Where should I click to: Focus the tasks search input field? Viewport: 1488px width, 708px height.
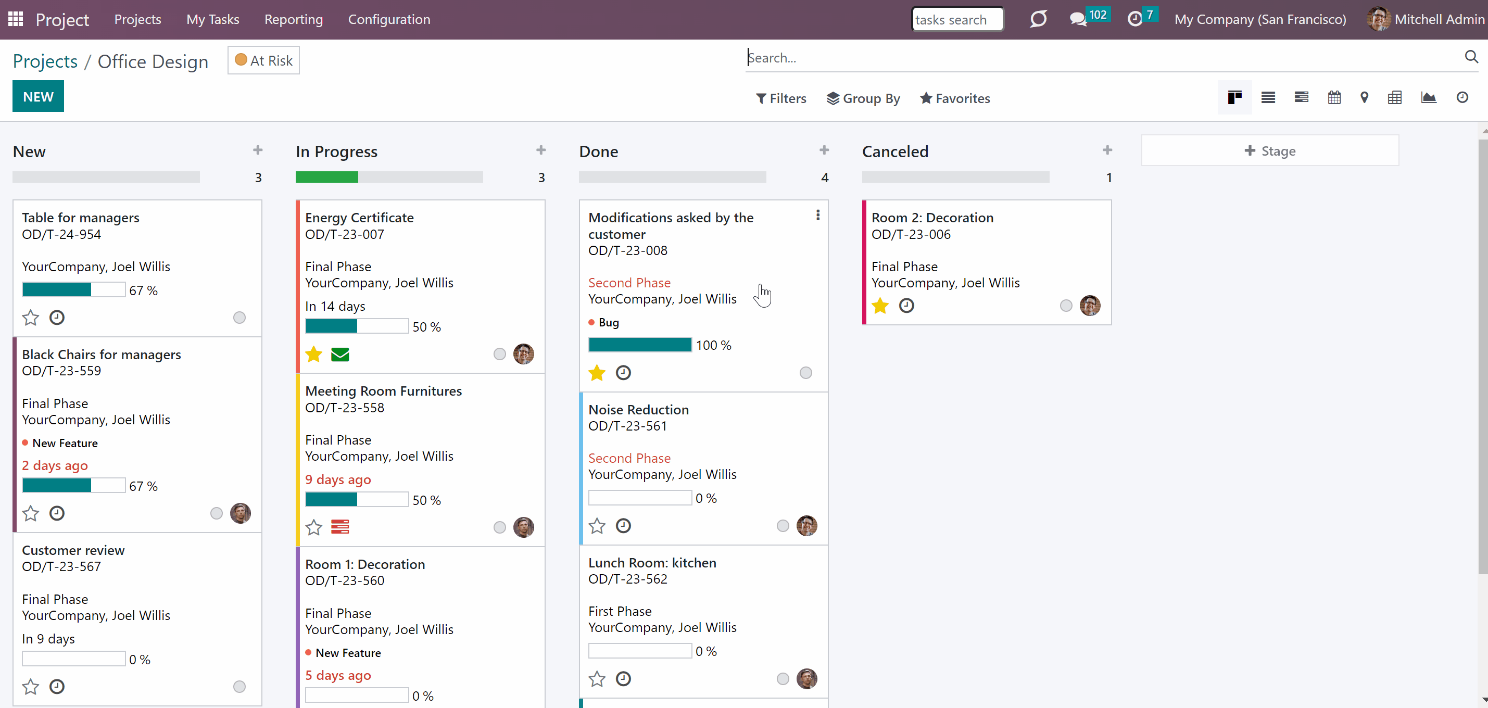pos(957,19)
